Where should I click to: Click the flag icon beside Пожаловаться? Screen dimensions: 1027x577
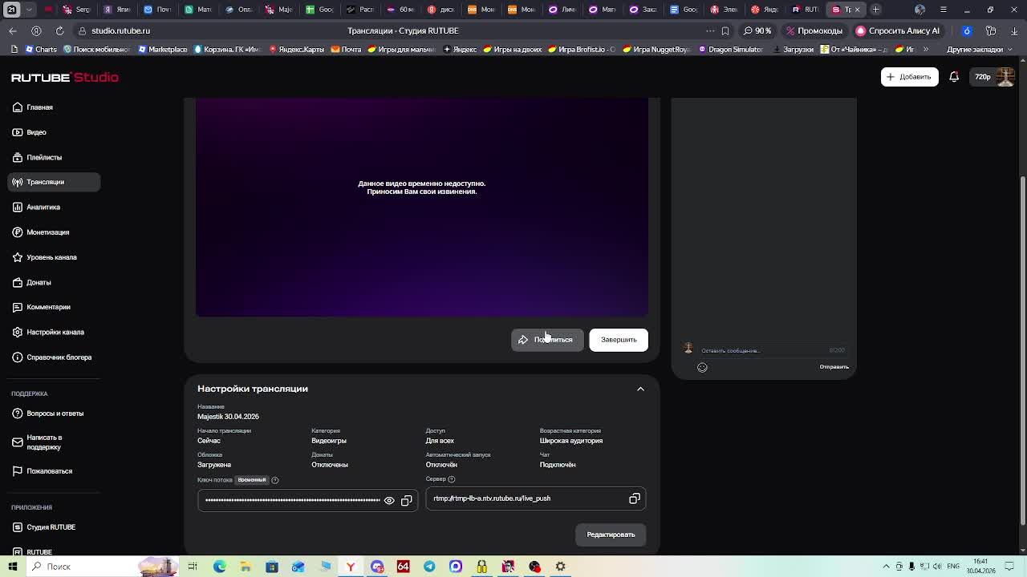coord(18,471)
